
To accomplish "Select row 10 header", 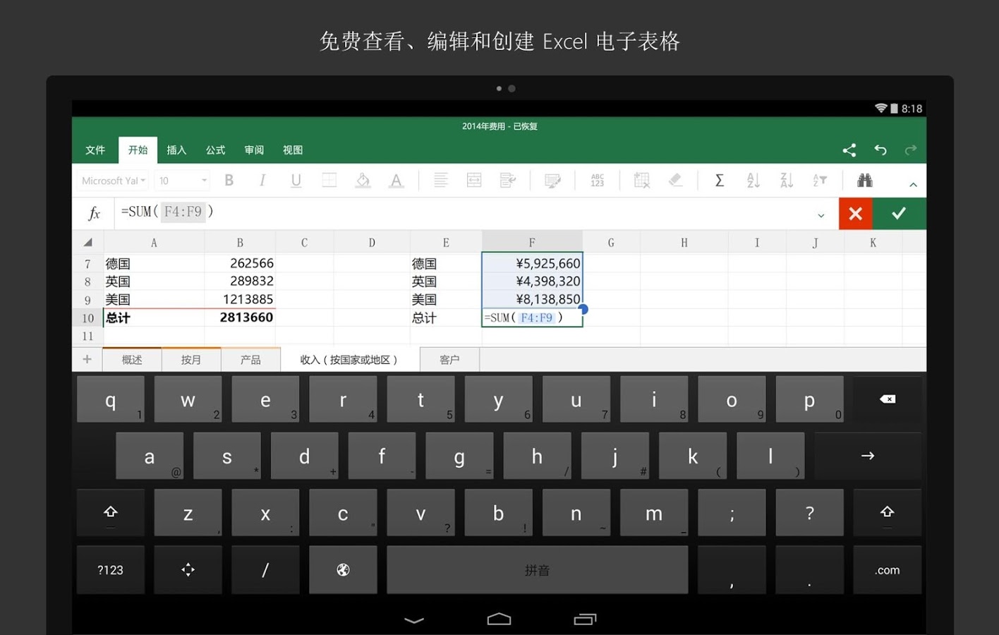I will point(87,317).
